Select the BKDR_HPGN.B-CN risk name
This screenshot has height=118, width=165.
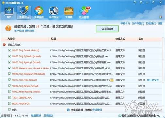21,104
